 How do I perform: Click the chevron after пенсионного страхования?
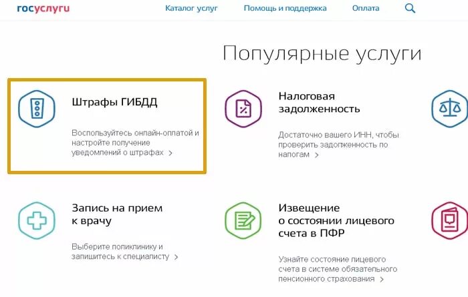pyautogui.click(x=382, y=280)
